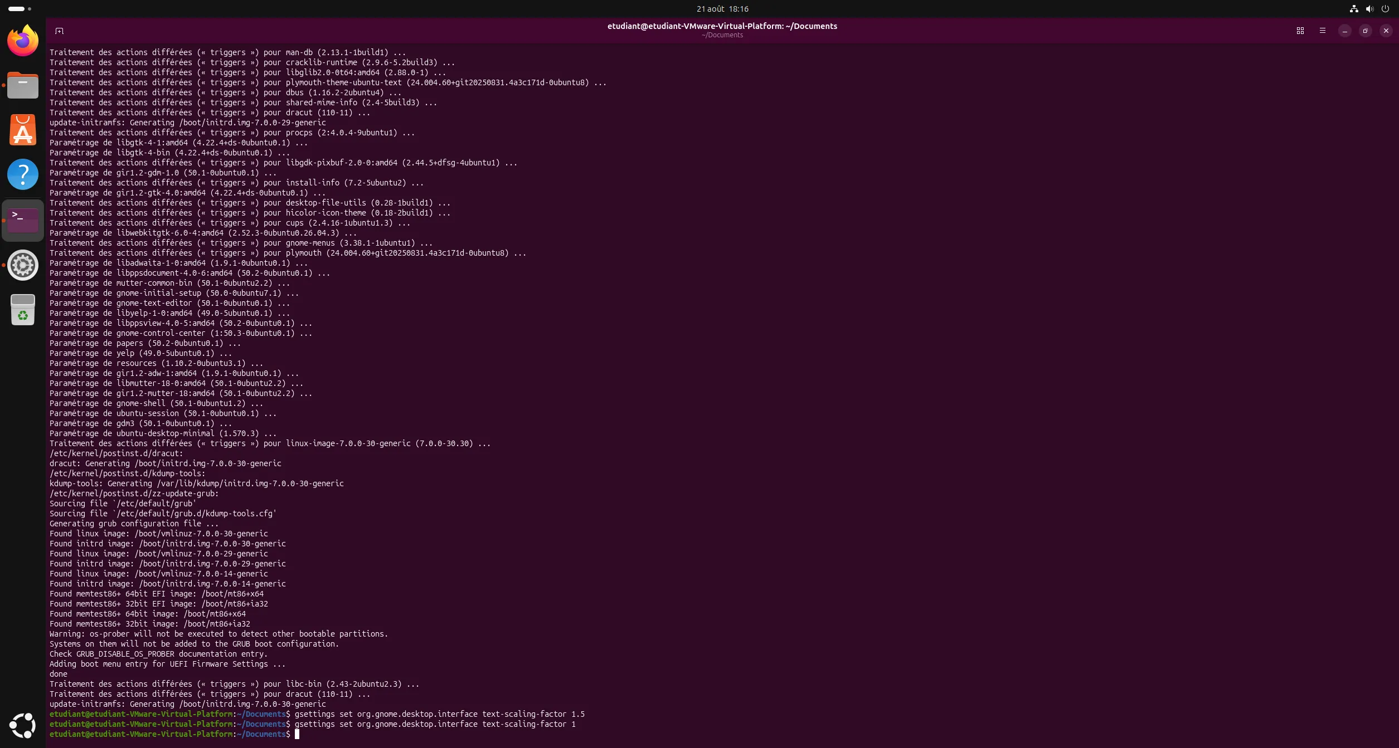This screenshot has height=748, width=1399.
Task: Click '/etc/kernel/postinst.d/zz-update-grub:' line
Action: tap(134, 493)
